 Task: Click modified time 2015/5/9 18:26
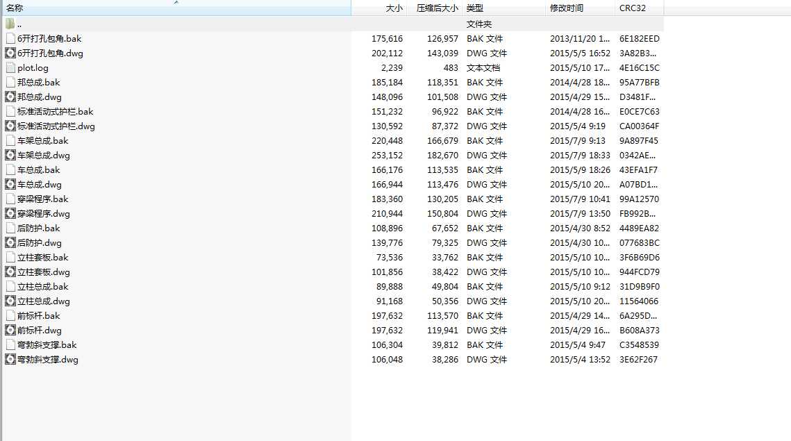(x=580, y=171)
